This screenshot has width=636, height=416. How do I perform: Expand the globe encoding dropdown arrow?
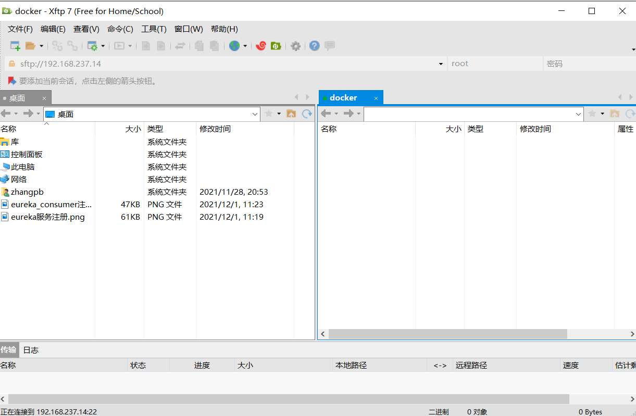click(245, 46)
